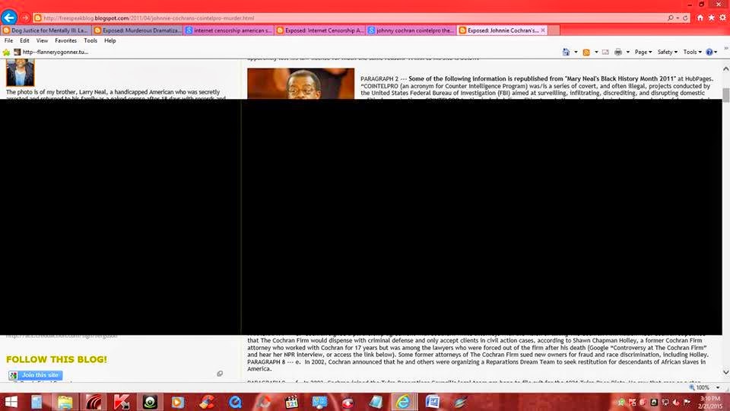Open the Favorites menu

click(65, 40)
